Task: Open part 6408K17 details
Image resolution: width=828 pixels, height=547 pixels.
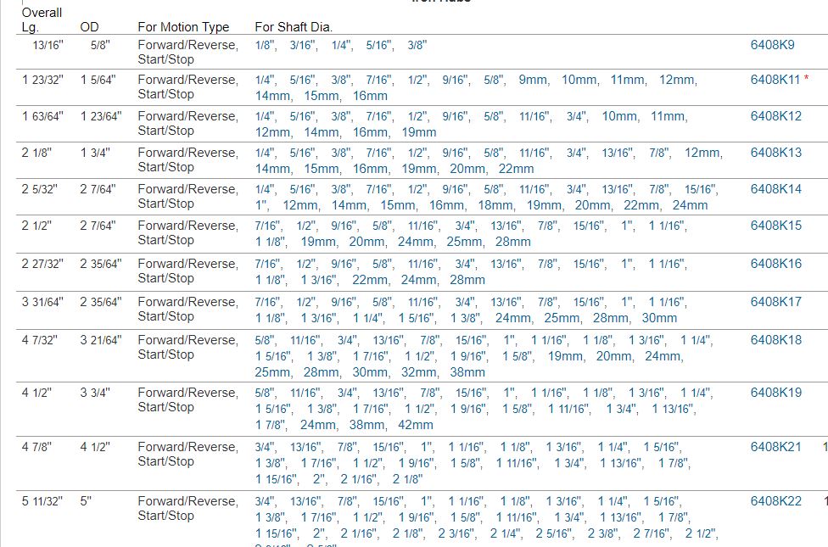Action: click(x=775, y=302)
